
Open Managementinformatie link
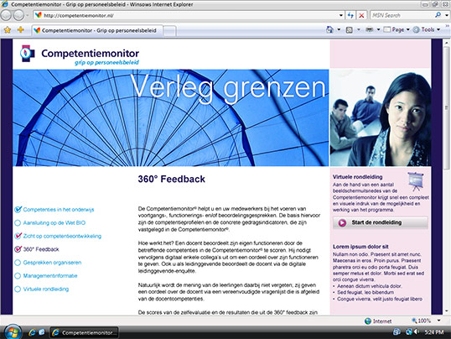(x=50, y=275)
